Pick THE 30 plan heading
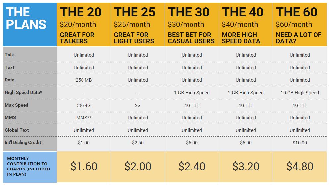Image resolution: width=329 pixels, height=186 pixels. [x=189, y=13]
